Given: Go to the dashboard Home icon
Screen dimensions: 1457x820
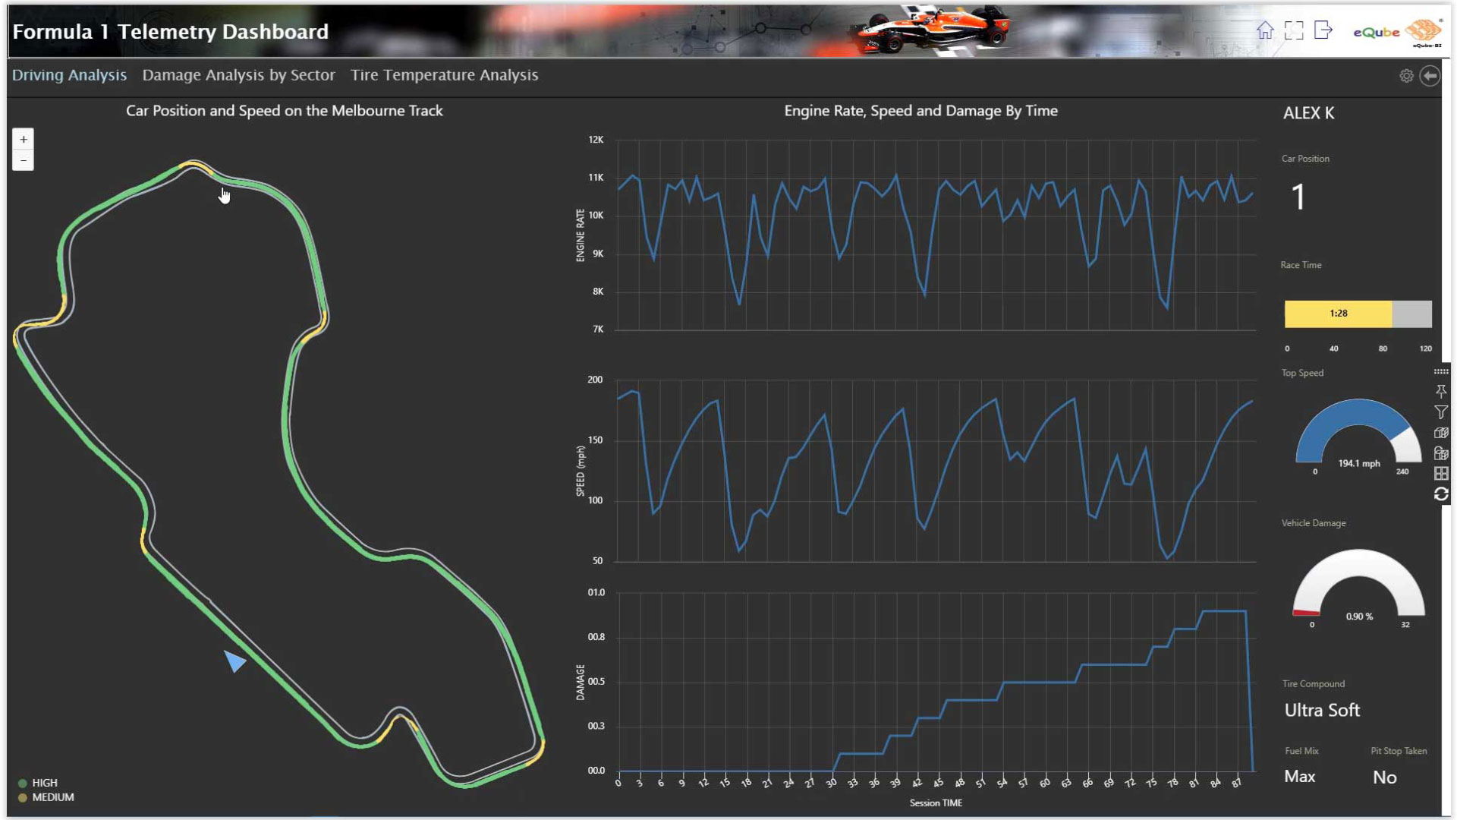Looking at the screenshot, I should pyautogui.click(x=1265, y=30).
